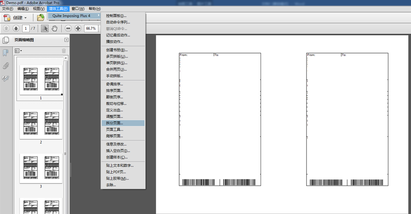Choose 去除... menu entry
This screenshot has width=411, height=214.
click(x=123, y=185)
